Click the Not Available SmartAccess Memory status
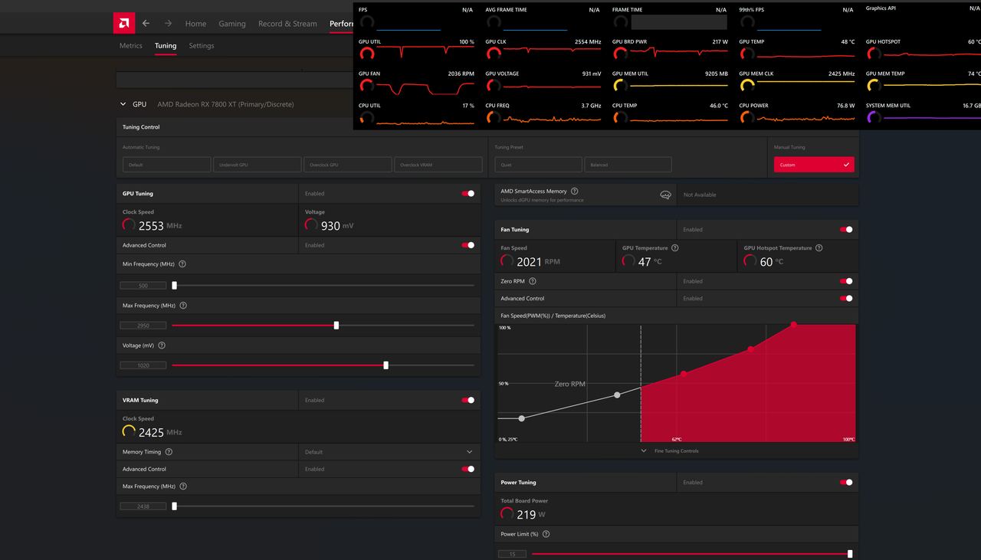981x560 pixels. pos(700,195)
